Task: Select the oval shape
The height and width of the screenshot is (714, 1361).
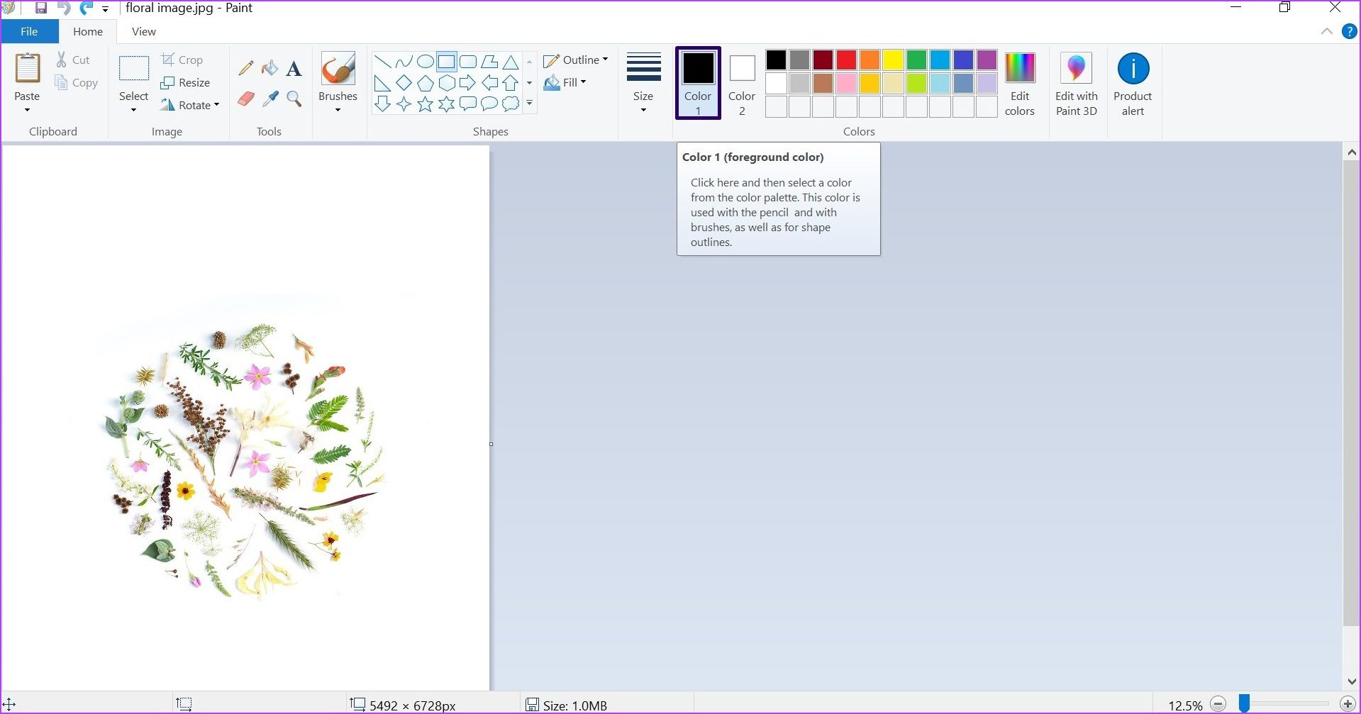Action: [425, 62]
